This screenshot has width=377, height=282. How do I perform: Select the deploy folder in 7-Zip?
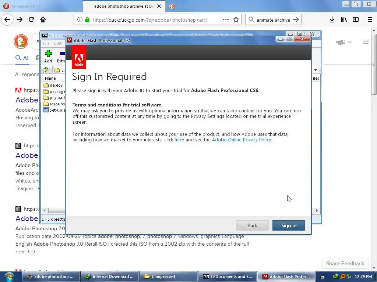(53, 85)
